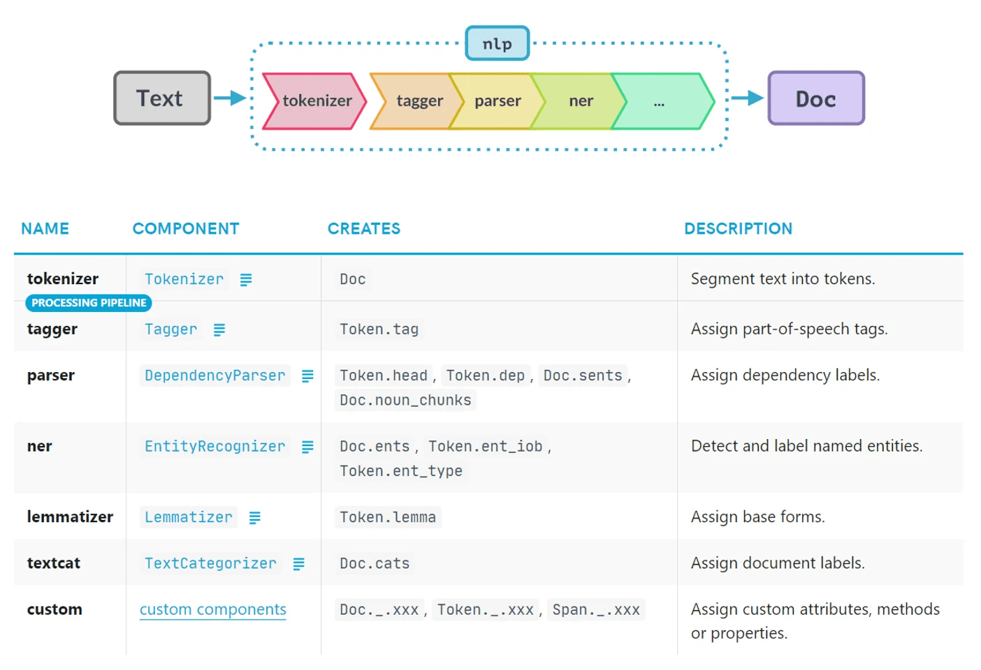Click the Doc output box

(x=815, y=98)
